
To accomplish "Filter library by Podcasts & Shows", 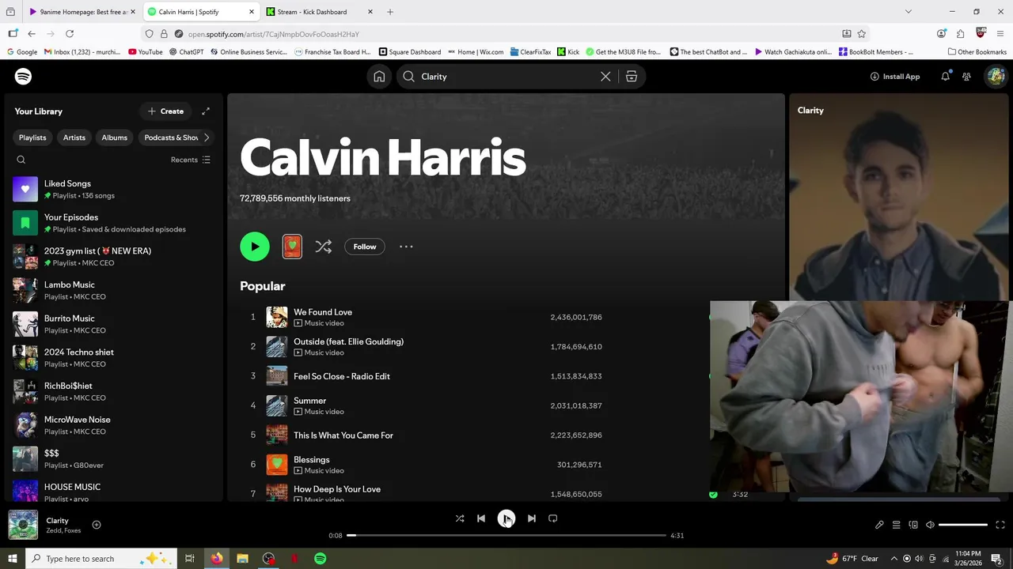I will (x=170, y=138).
